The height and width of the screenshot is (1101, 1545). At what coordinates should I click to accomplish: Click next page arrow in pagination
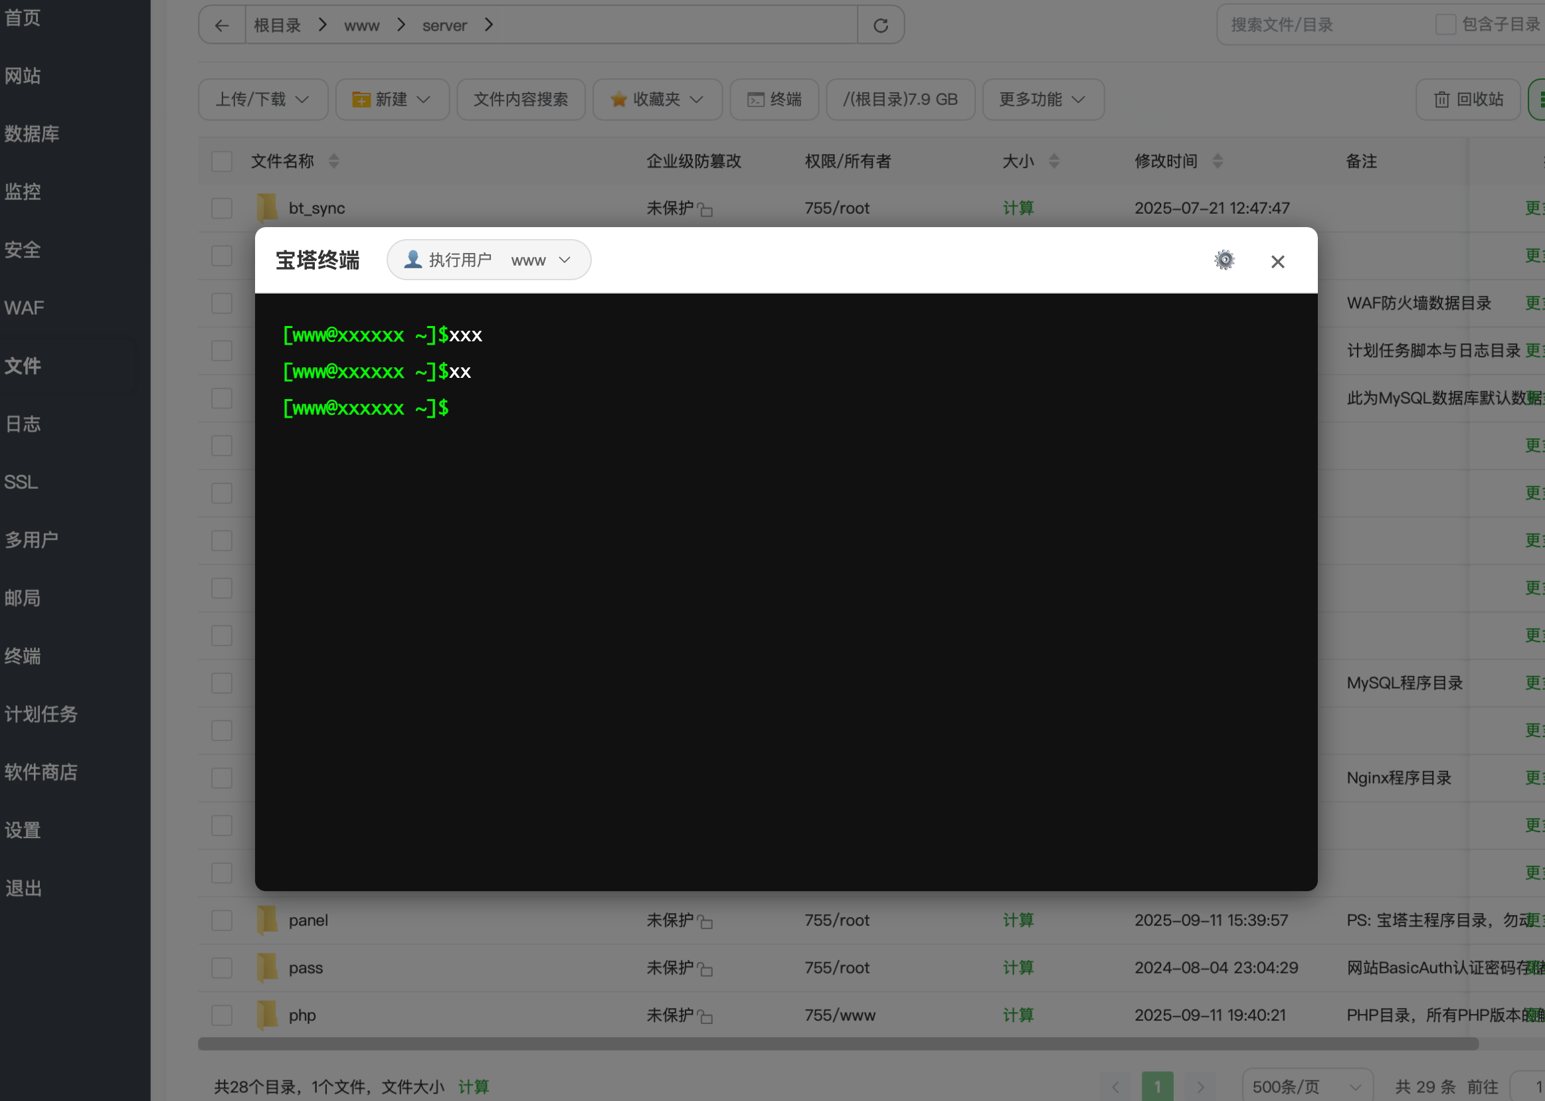pos(1201,1087)
